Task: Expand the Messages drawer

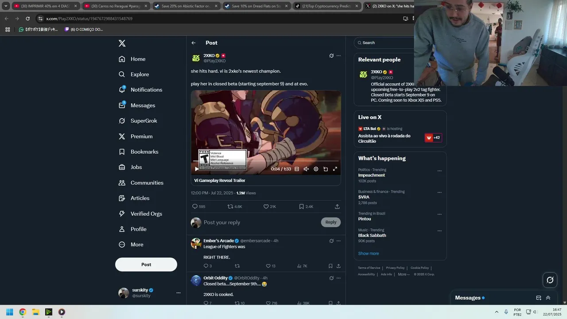Action: click(548, 298)
